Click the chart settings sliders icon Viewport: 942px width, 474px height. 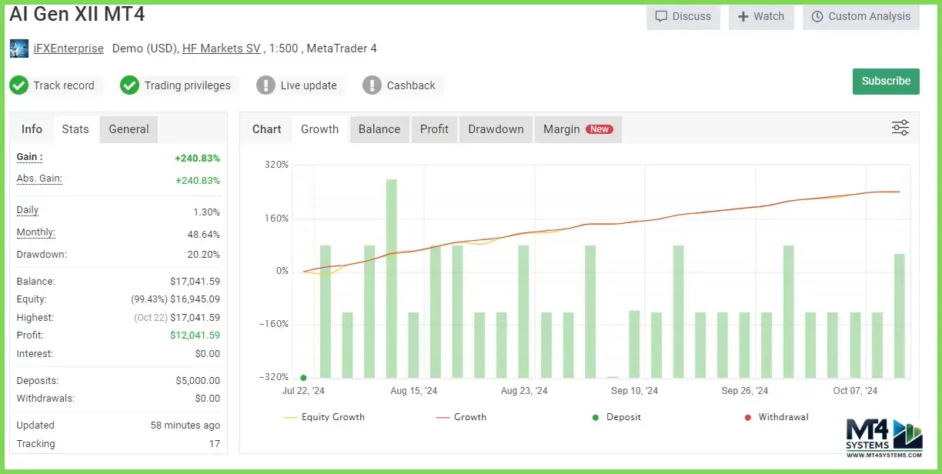pos(900,128)
